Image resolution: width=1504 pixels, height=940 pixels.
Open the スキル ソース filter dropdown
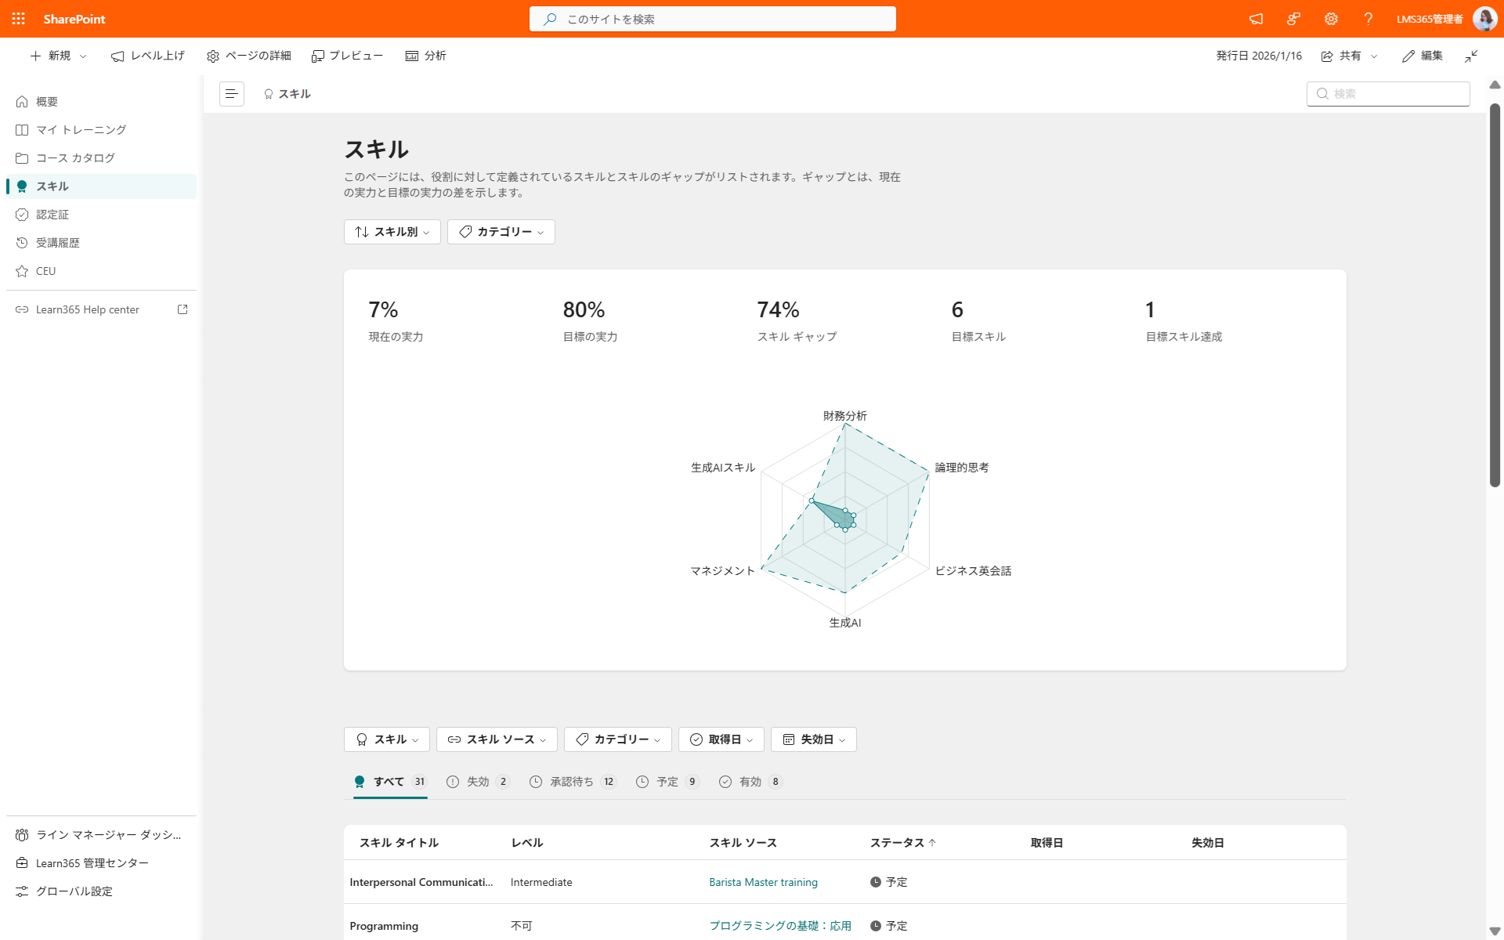point(497,739)
